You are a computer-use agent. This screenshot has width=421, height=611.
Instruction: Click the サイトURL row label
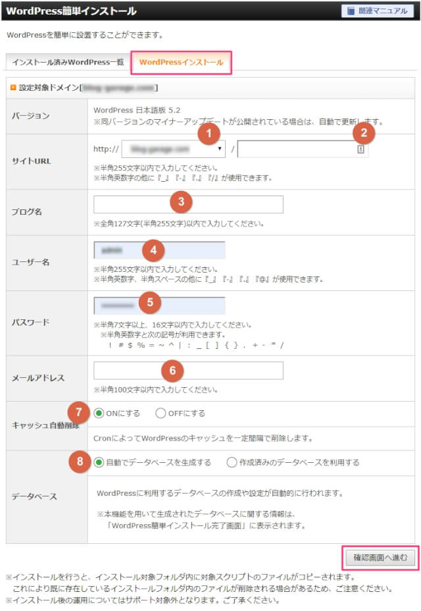pyautogui.click(x=31, y=161)
